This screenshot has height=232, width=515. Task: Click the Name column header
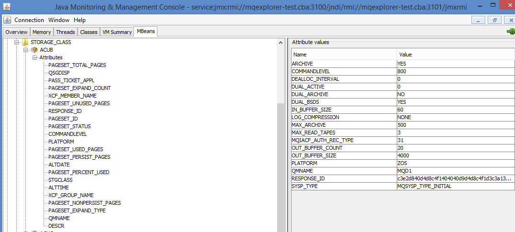click(x=343, y=55)
